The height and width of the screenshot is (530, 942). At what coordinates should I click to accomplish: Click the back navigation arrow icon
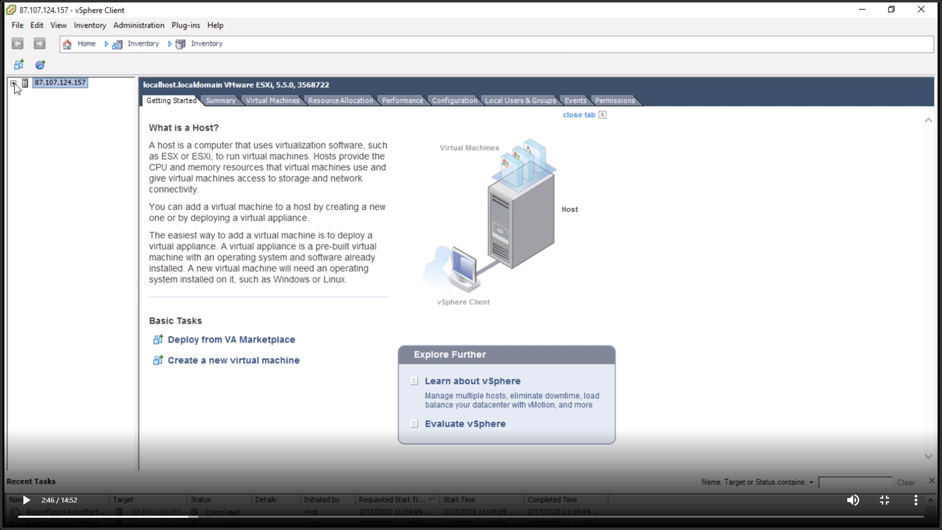(x=18, y=43)
